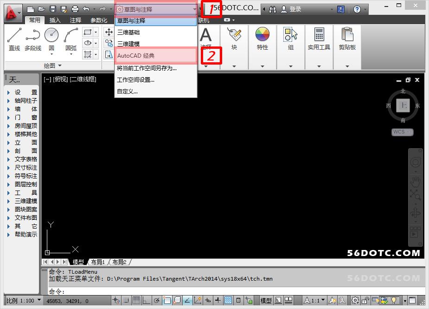Expand the Draw (绘图) panel dropdown
The height and width of the screenshot is (309, 429).
tap(52, 66)
